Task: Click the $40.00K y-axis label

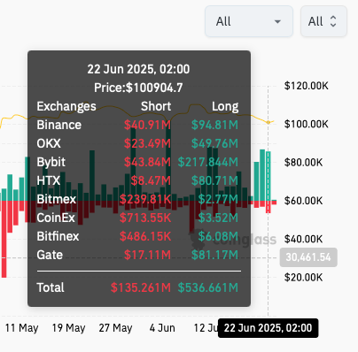Action: pos(303,239)
